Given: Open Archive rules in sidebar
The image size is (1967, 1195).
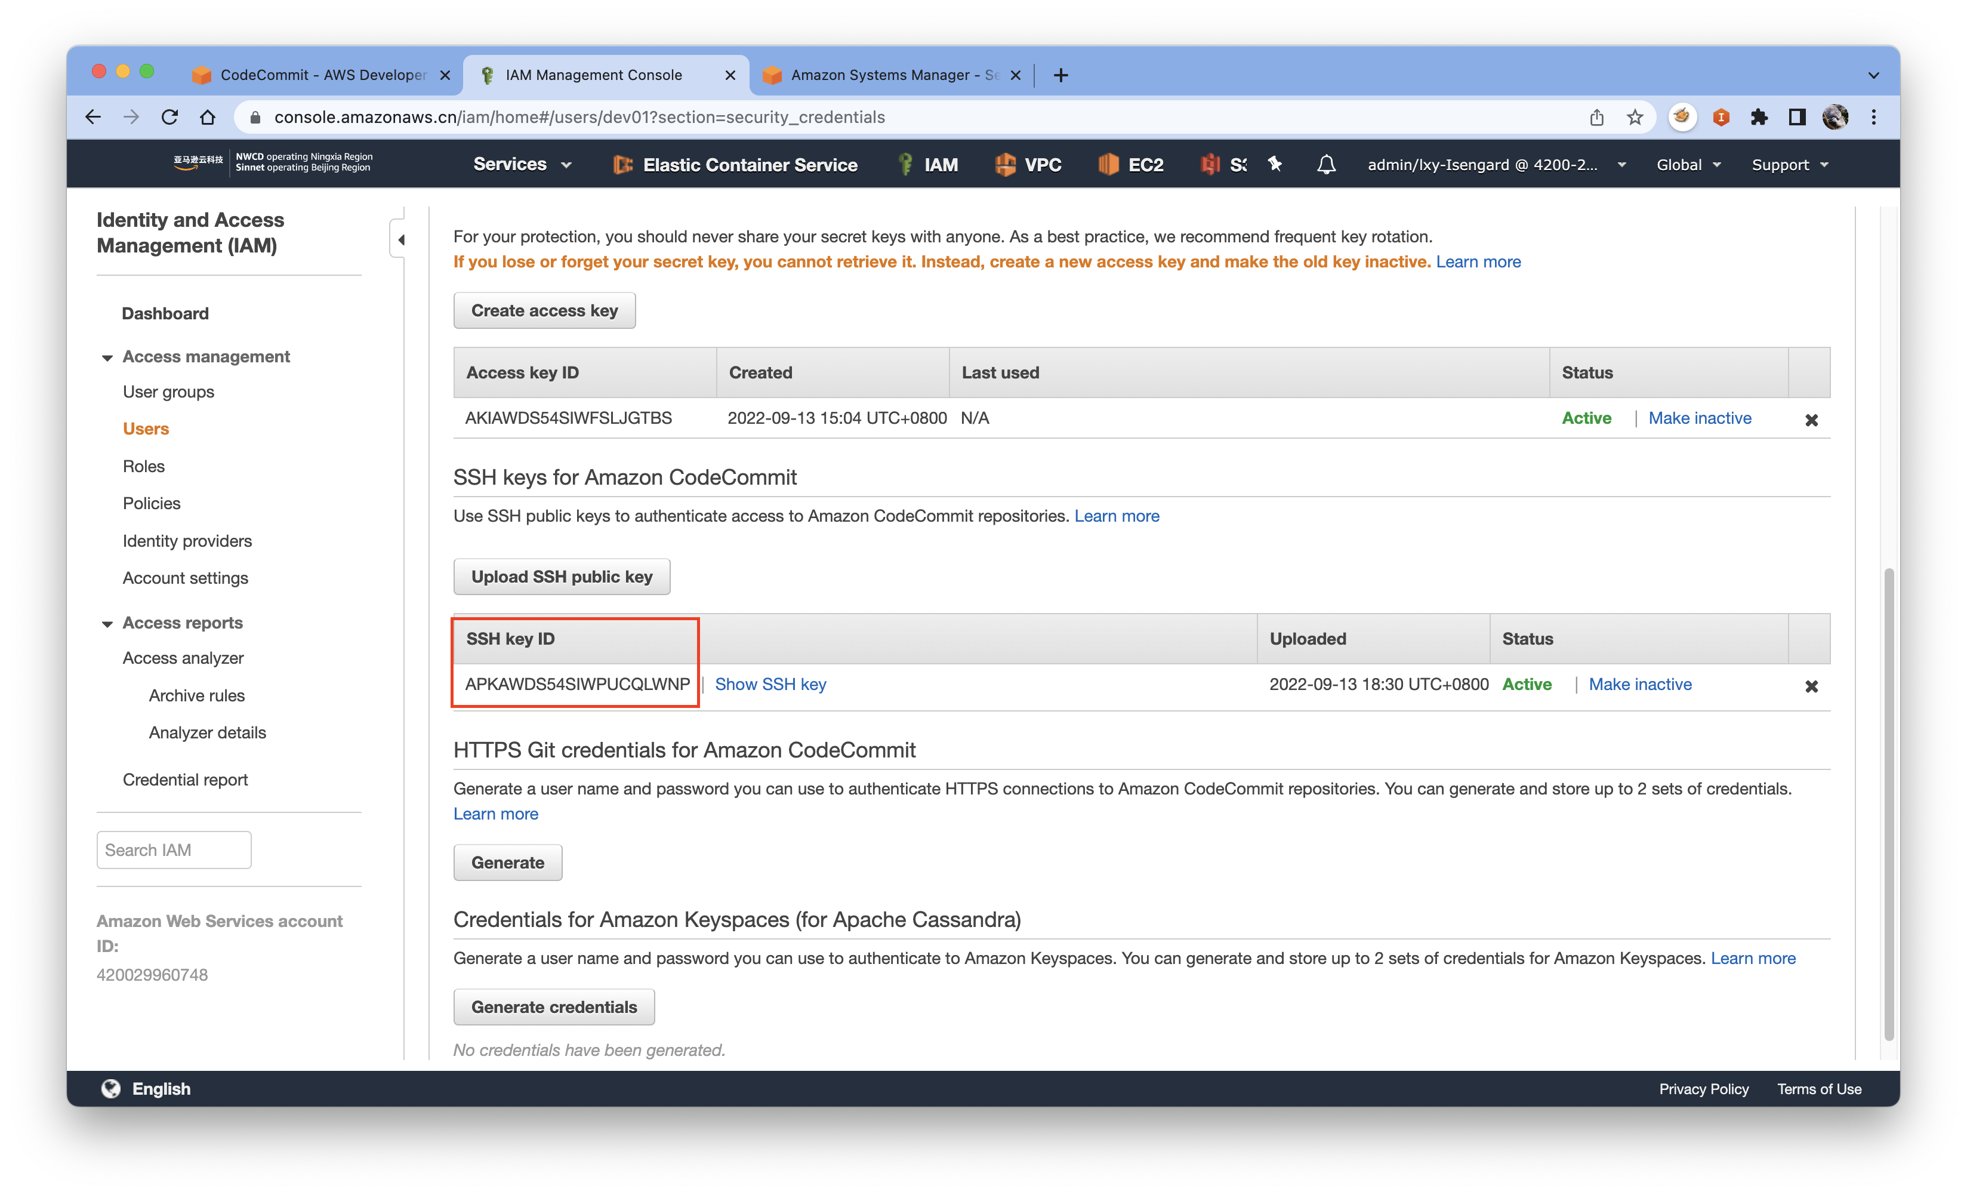Looking at the screenshot, I should pos(196,695).
